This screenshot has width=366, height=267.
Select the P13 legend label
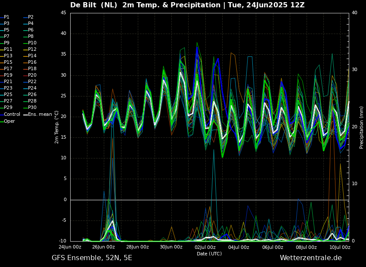click(8, 56)
